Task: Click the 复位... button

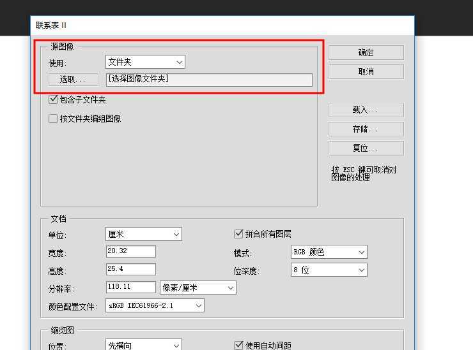Action: tap(366, 148)
